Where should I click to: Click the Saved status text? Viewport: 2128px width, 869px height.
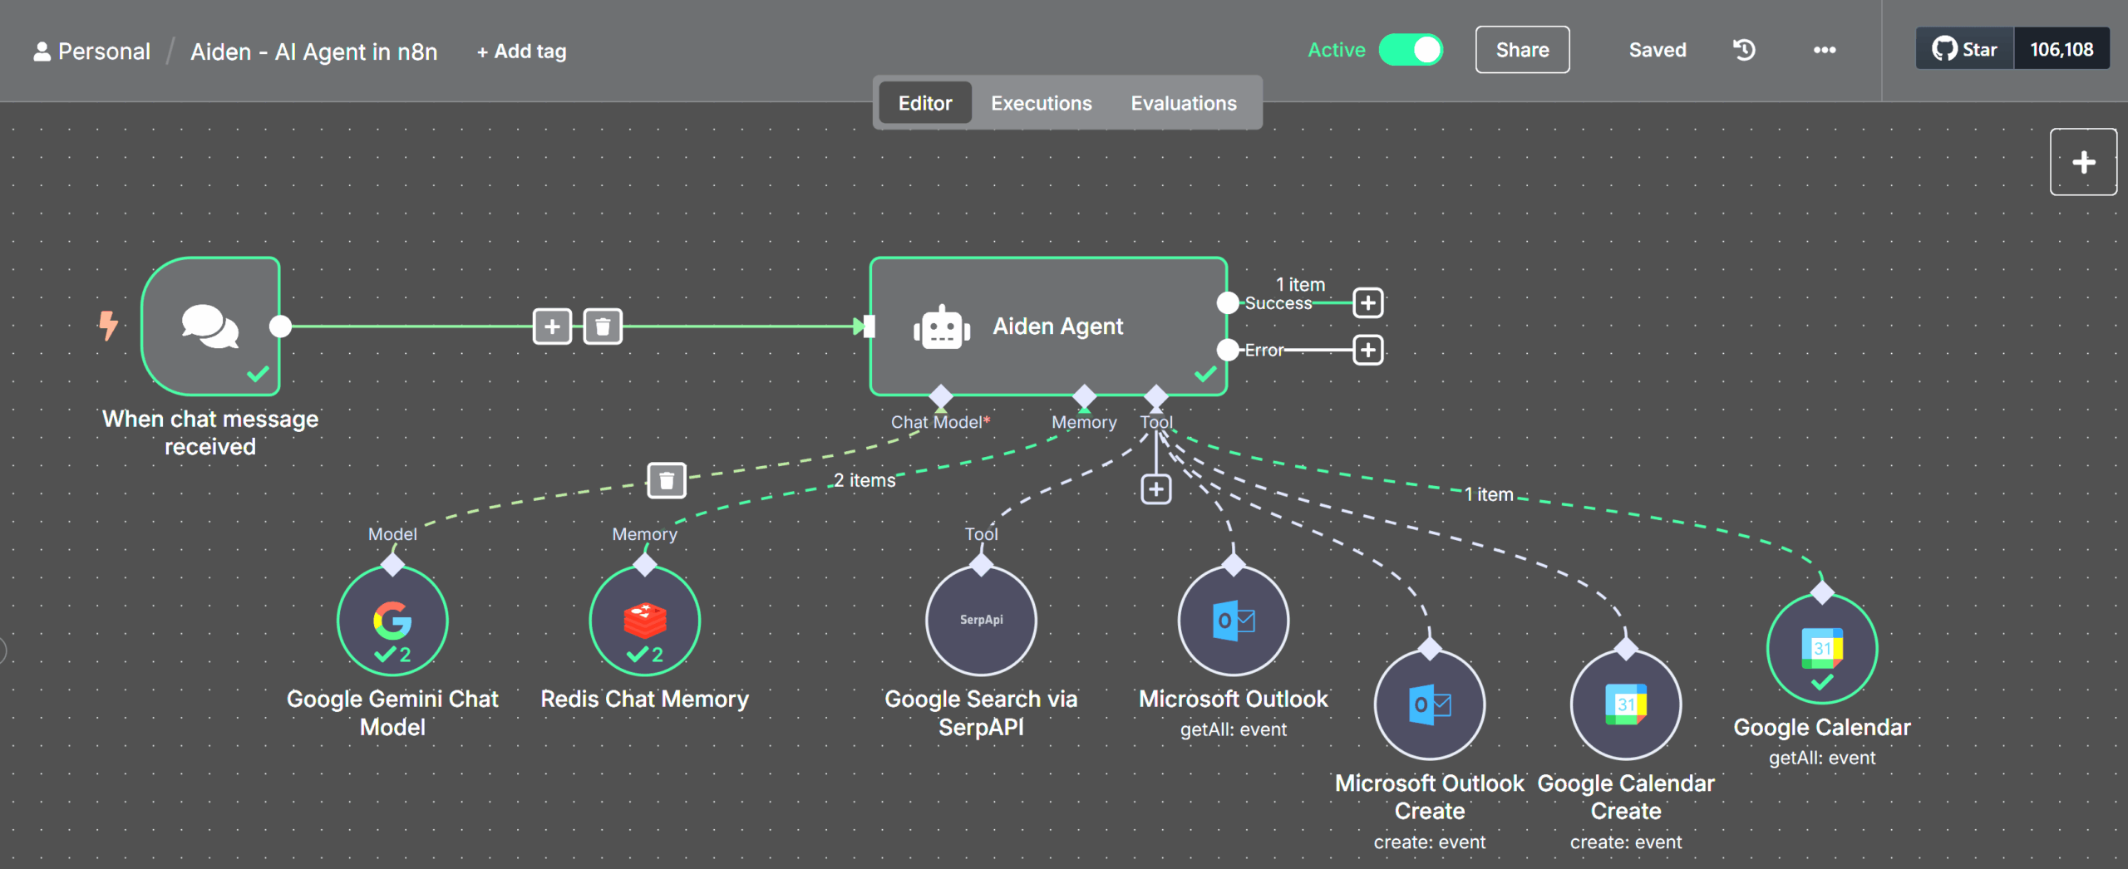(1658, 50)
